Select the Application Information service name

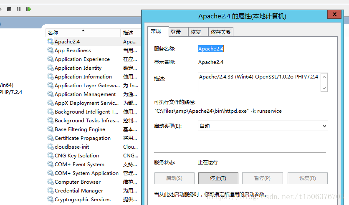click(x=83, y=76)
